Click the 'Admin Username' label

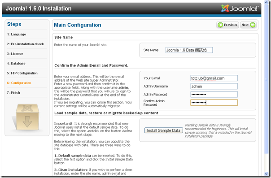(x=156, y=87)
